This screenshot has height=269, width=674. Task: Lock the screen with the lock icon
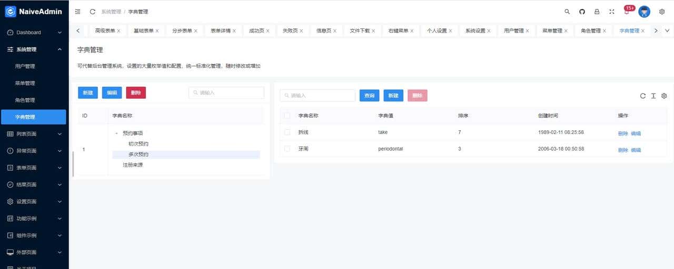(597, 12)
